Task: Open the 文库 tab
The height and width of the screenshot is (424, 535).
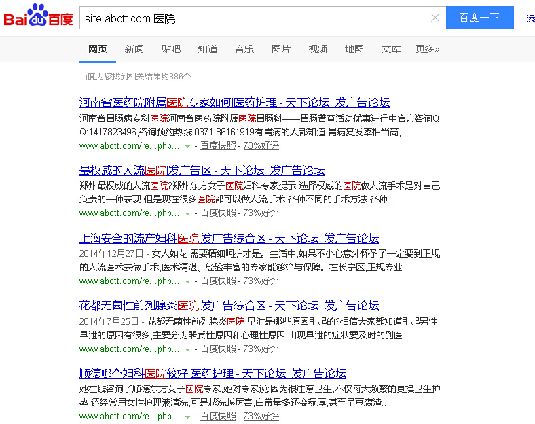Action: [x=391, y=49]
